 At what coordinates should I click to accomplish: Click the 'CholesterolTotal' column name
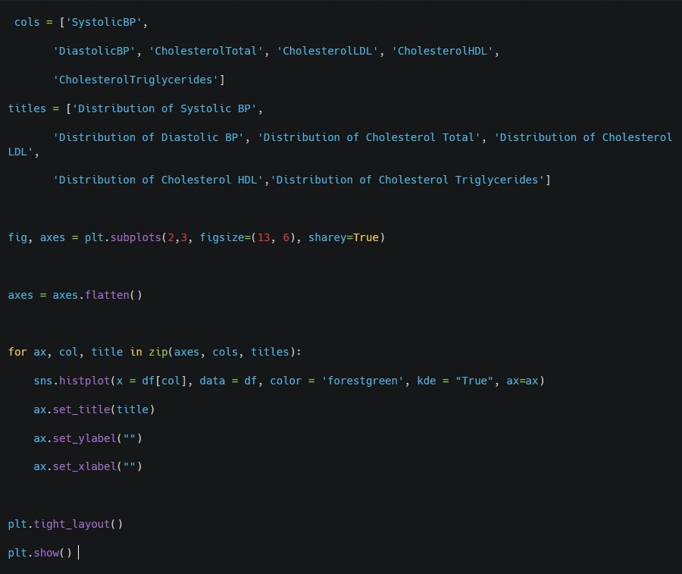coord(205,51)
